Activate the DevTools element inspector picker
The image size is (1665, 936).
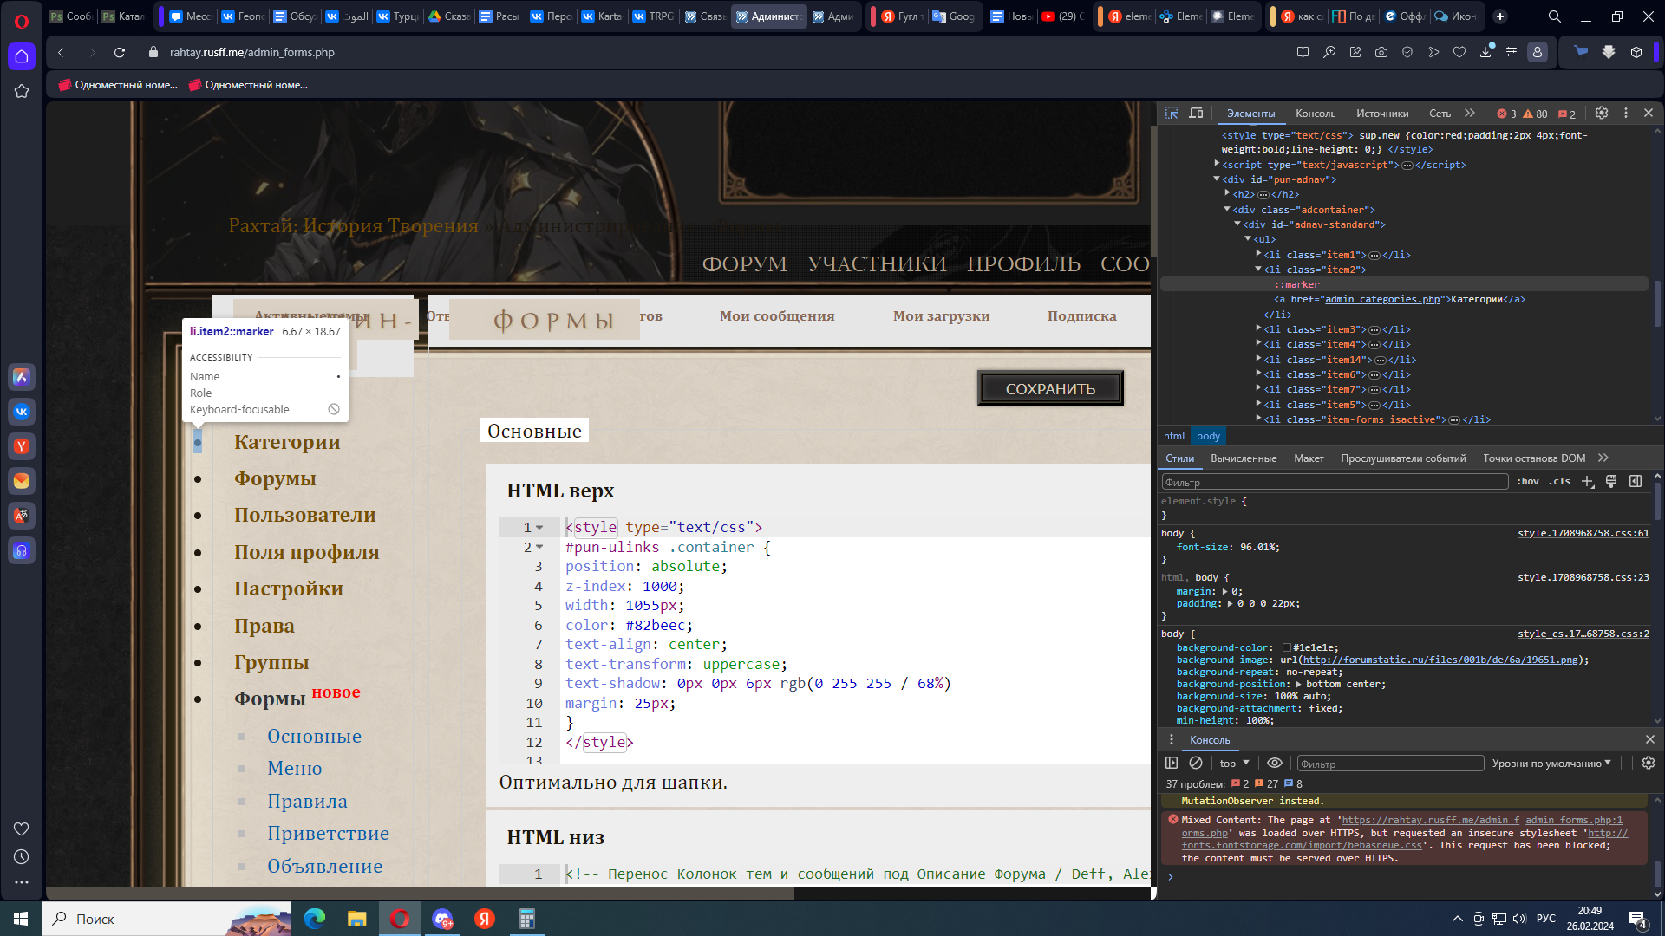1172,114
